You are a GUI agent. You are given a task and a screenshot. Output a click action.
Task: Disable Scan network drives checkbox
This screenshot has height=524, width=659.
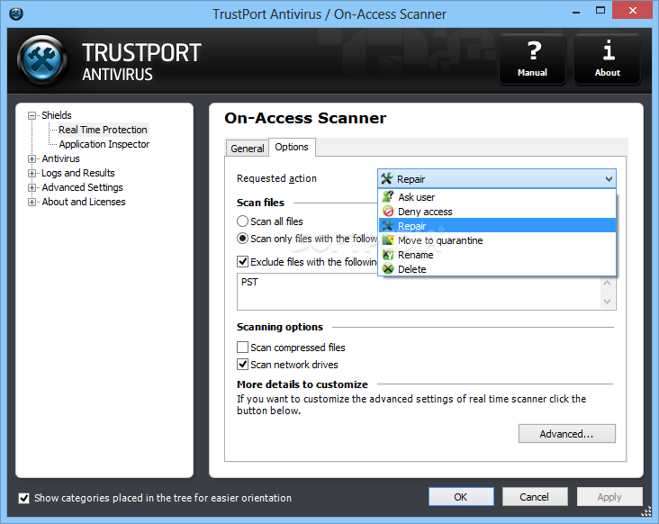(x=242, y=364)
